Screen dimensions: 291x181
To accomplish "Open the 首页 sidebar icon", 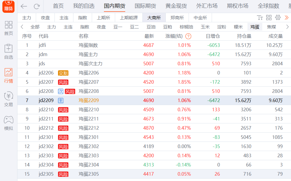I will (x=9, y=28).
